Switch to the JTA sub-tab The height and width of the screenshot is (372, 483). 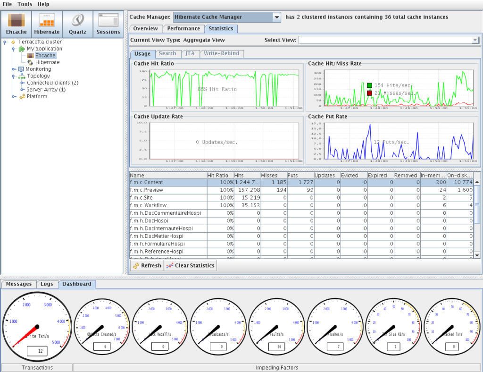click(x=190, y=53)
